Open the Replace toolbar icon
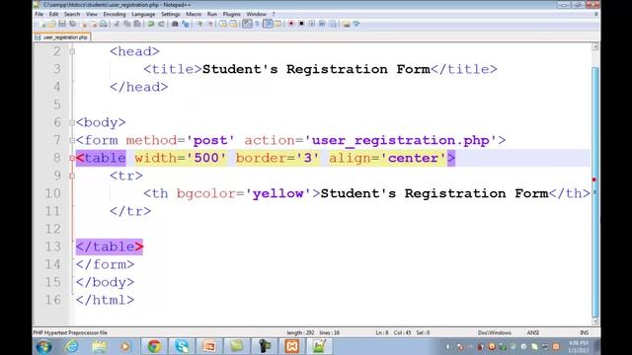The width and height of the screenshot is (632, 355). [x=186, y=24]
